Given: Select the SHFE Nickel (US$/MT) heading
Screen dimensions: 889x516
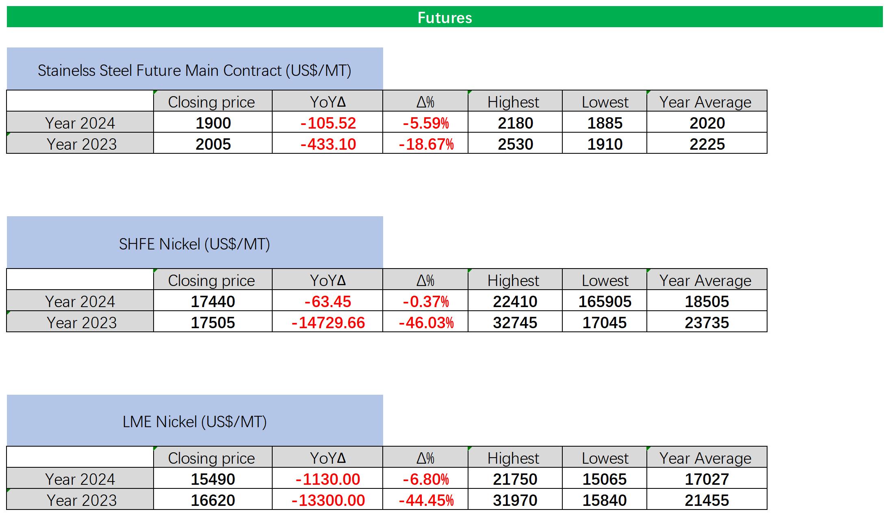Looking at the screenshot, I should click(x=195, y=244).
